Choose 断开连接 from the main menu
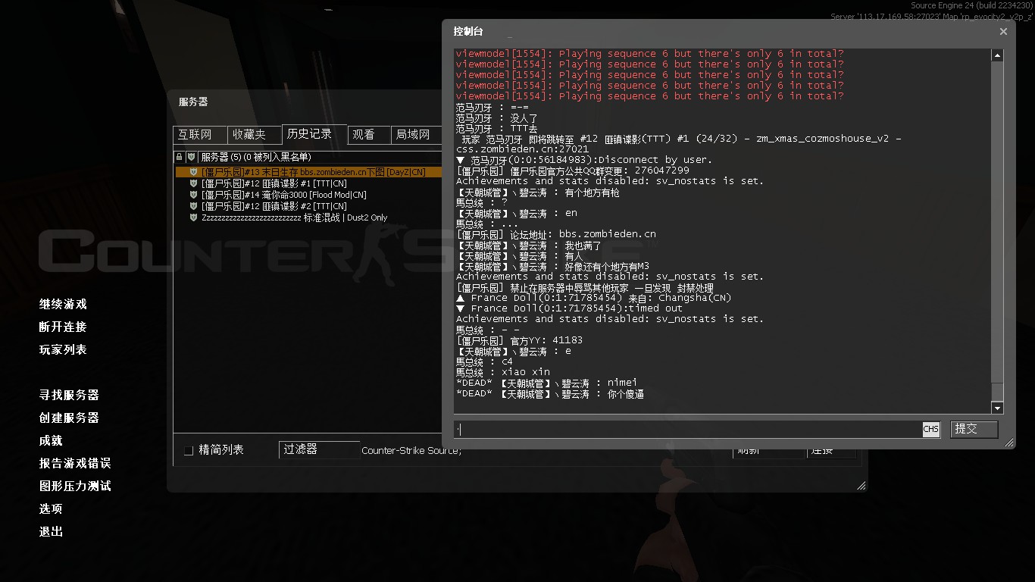The image size is (1035, 582). point(64,327)
